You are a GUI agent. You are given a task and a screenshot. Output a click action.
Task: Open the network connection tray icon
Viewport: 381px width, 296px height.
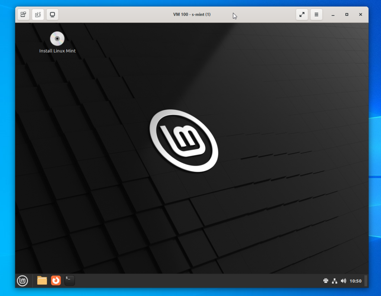(x=334, y=281)
